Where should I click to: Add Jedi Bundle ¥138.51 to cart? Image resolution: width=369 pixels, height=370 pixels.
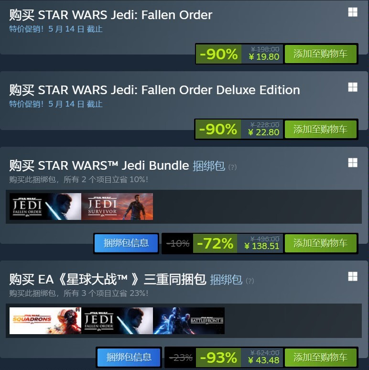320,243
